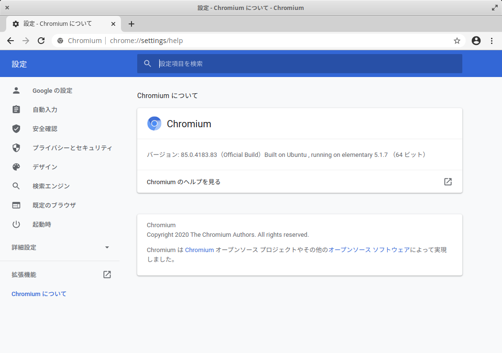Click the search magnifier in settings bar
Screen dimensions: 502x353
148,64
